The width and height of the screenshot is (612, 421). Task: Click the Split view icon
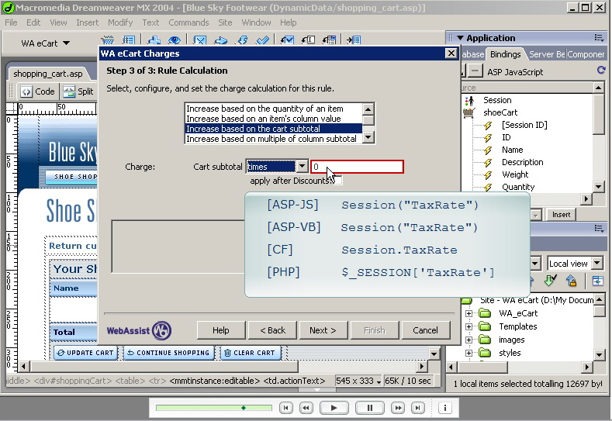[x=69, y=91]
